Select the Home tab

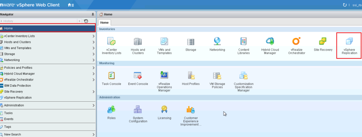click(104, 22)
